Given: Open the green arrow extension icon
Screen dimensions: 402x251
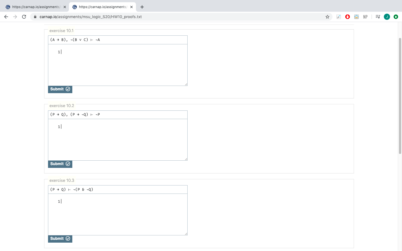Looking at the screenshot, I should [396, 17].
